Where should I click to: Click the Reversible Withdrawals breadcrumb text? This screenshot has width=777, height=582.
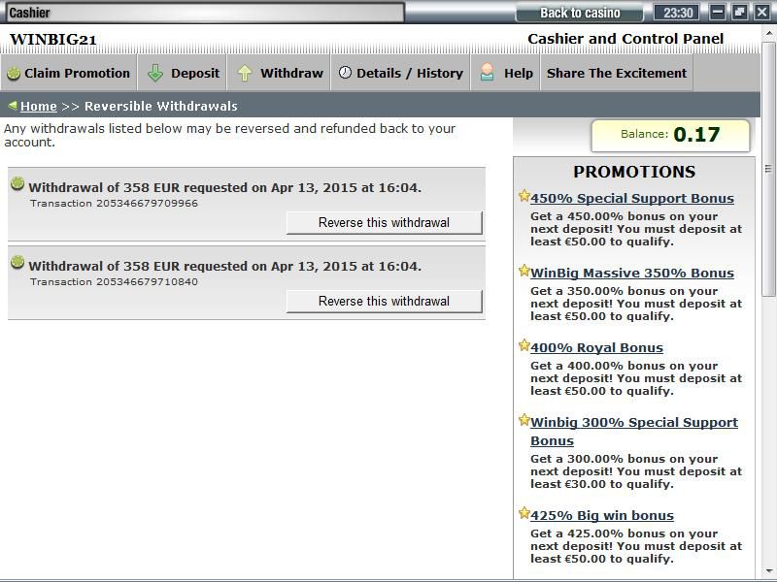click(161, 106)
